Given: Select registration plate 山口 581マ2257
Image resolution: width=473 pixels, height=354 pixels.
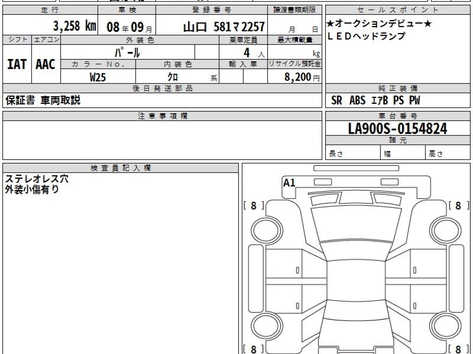Looking at the screenshot, I should point(224,27).
